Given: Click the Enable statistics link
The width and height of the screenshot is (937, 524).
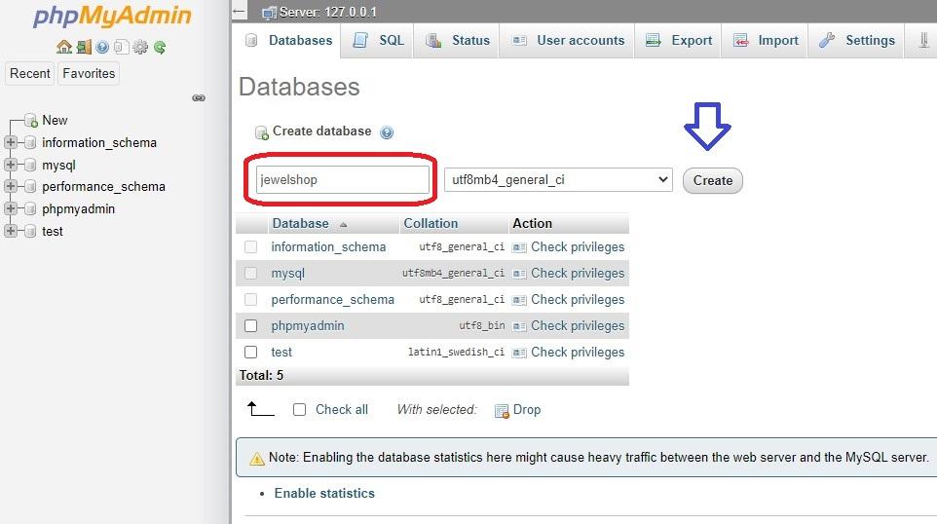Looking at the screenshot, I should 324,494.
